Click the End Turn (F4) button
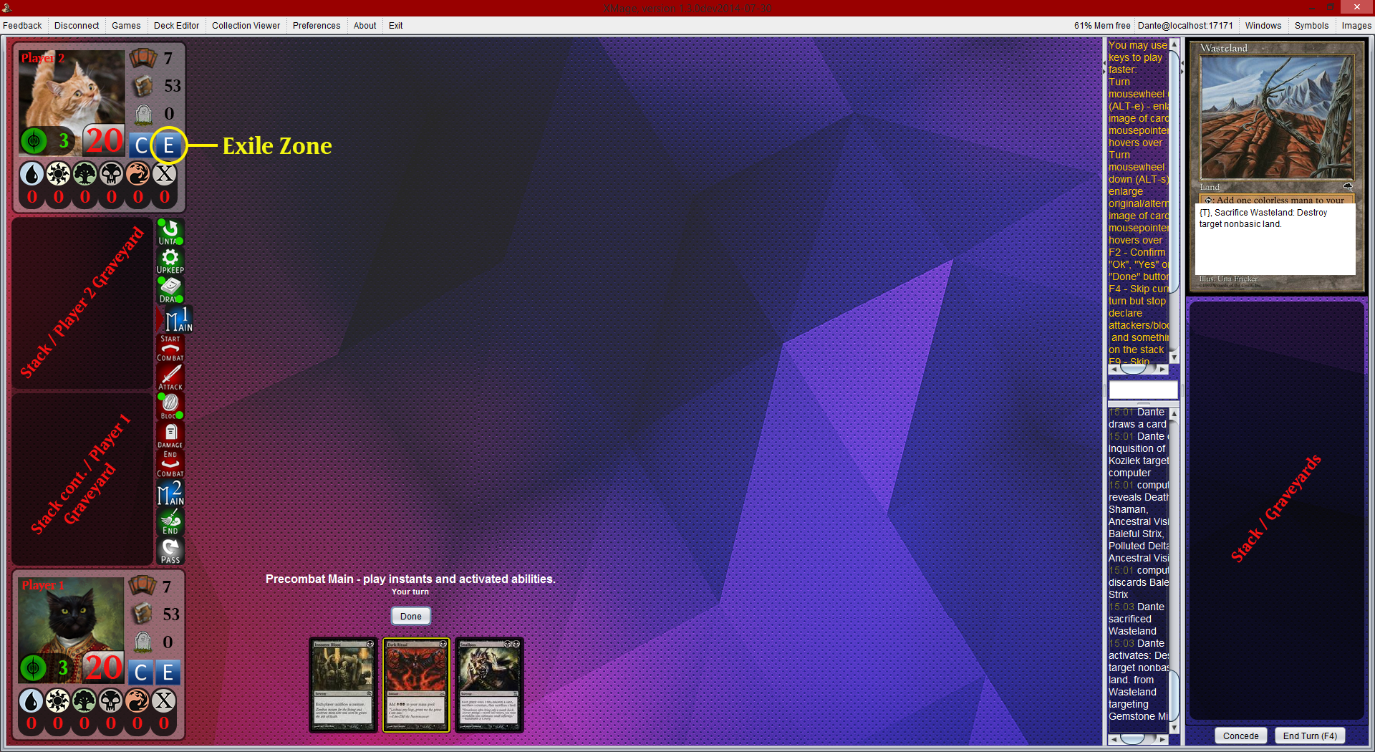 [x=1309, y=736]
